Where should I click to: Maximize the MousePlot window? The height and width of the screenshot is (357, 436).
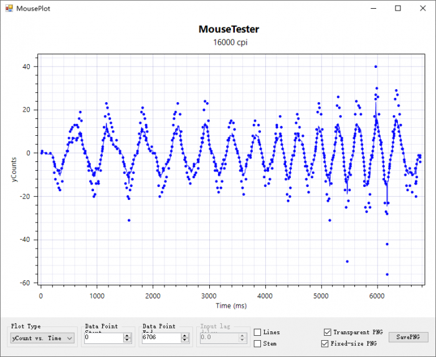click(x=398, y=8)
